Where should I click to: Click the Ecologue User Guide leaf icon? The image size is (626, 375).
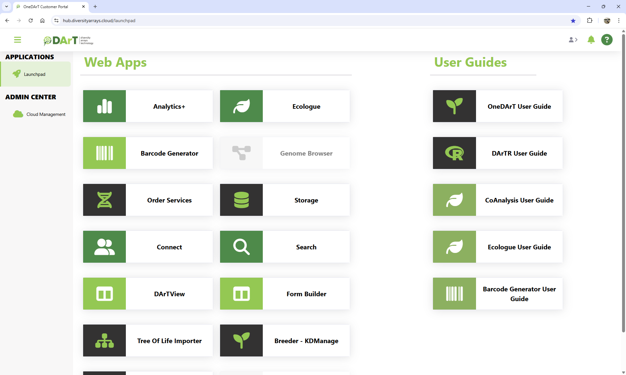tap(455, 247)
